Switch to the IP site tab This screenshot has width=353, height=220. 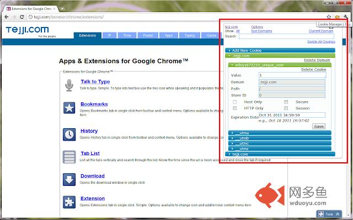click(109, 35)
